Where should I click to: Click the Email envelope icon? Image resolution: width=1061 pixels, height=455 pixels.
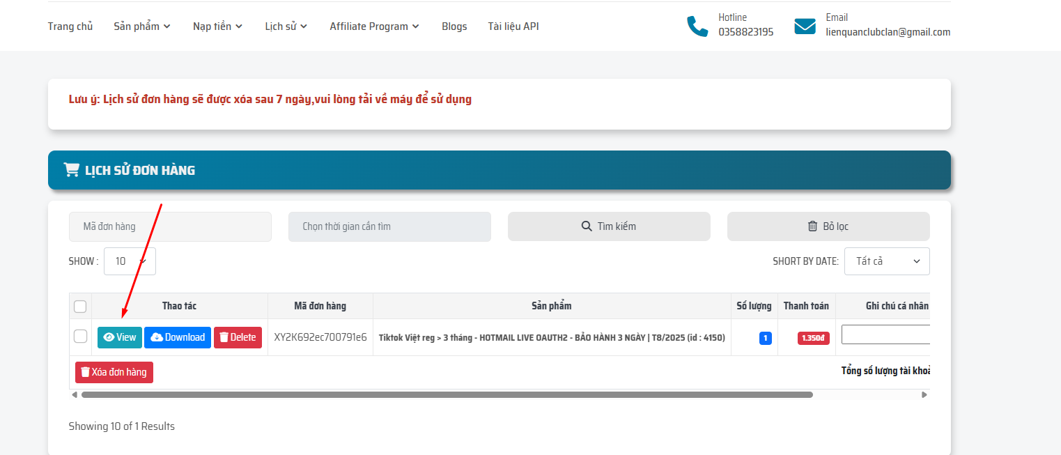pyautogui.click(x=805, y=26)
